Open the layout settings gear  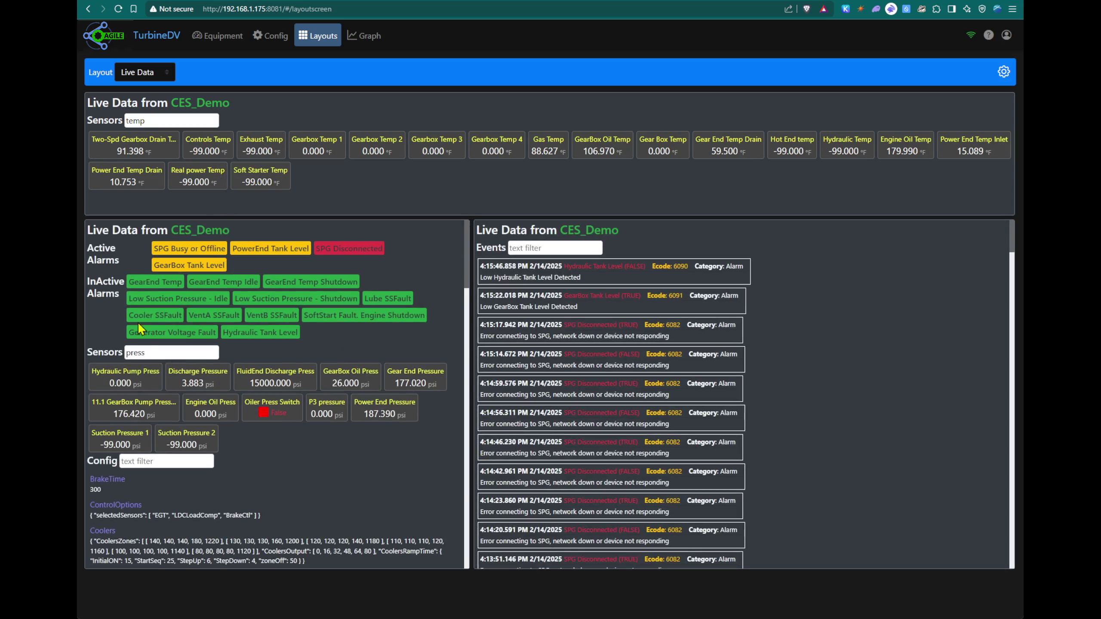pos(1004,71)
